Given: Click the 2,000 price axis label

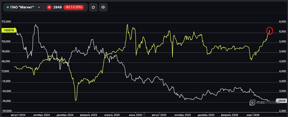Looking at the screenshot, I should (x=282, y=111).
